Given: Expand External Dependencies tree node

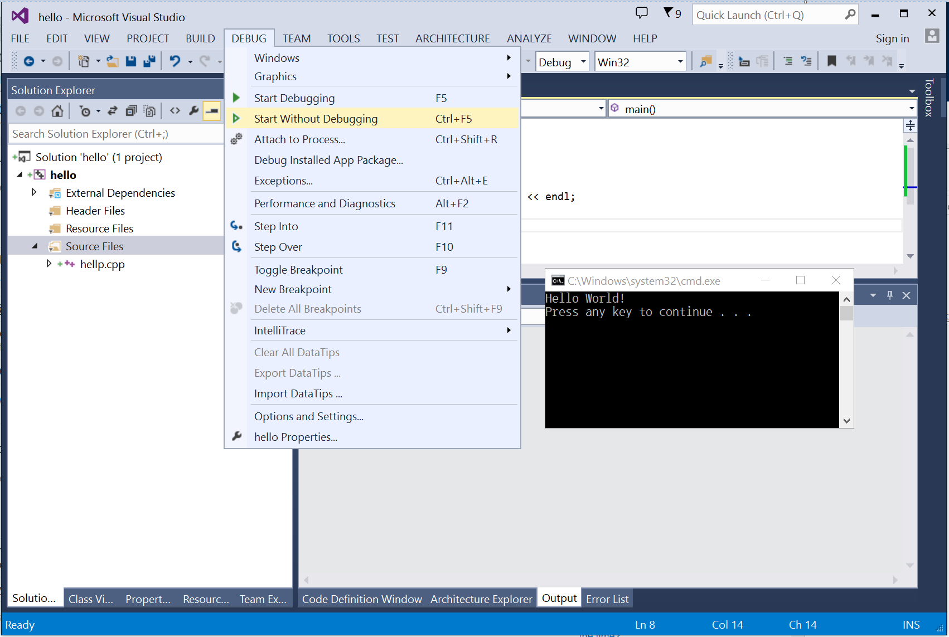Looking at the screenshot, I should coord(34,192).
